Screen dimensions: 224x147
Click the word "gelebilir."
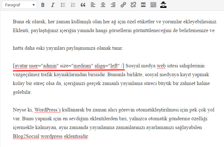click(22, 92)
